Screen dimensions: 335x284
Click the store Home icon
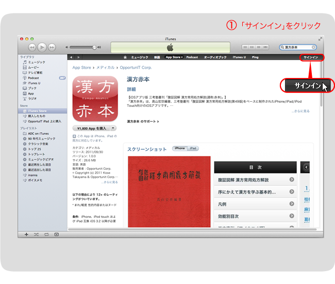[125, 57]
